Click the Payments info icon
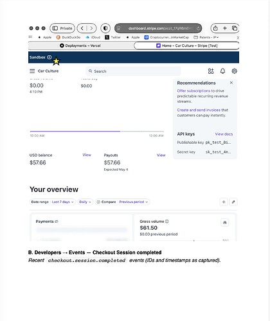This screenshot has height=321, width=270. pos(57,221)
